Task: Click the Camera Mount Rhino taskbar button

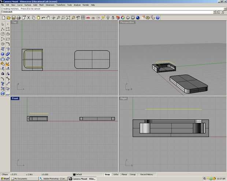Action: pos(82,179)
